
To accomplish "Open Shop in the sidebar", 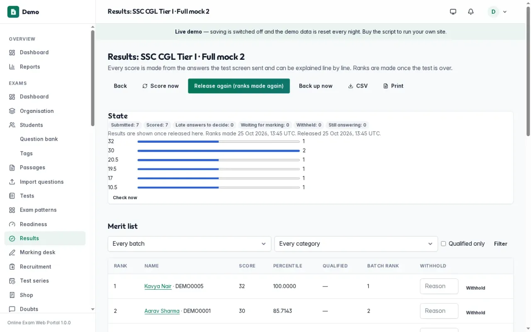I will pos(45,295).
